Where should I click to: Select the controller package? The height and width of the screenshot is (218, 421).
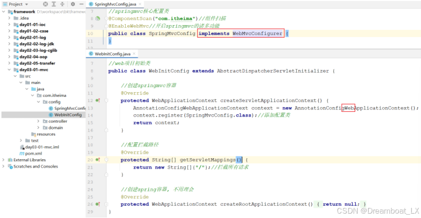(58, 121)
